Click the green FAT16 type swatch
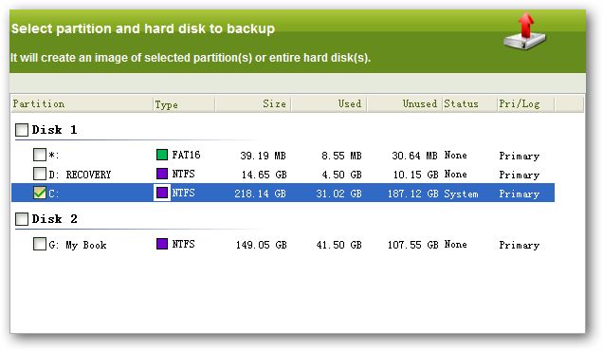The width and height of the screenshot is (603, 351). pyautogui.click(x=162, y=155)
